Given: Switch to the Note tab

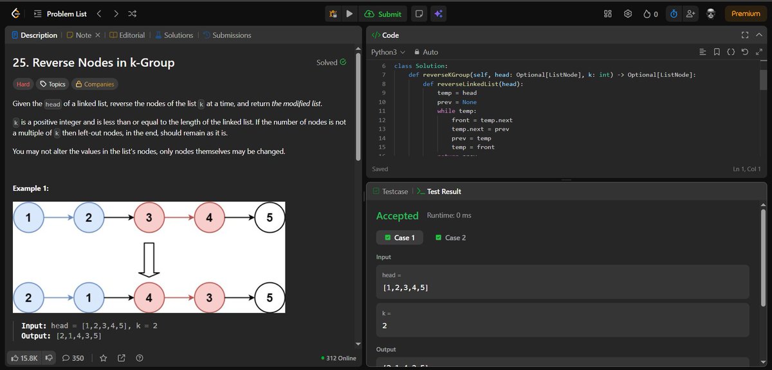Looking at the screenshot, I should coord(79,35).
